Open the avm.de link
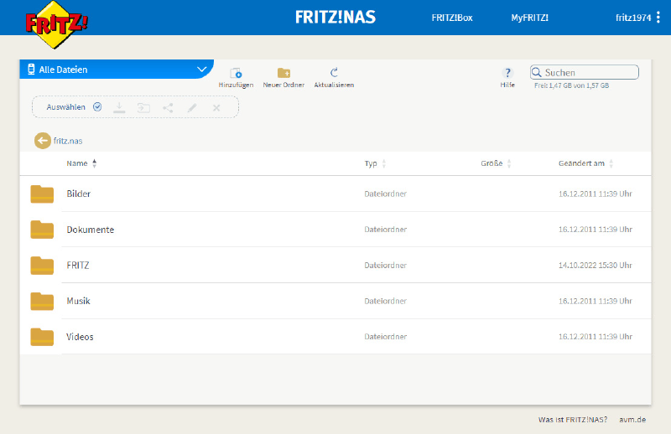 (x=632, y=420)
